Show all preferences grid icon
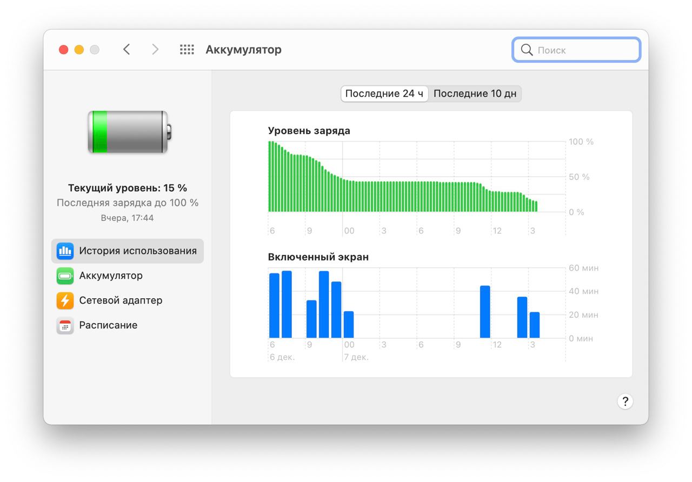The height and width of the screenshot is (482, 692). [187, 50]
